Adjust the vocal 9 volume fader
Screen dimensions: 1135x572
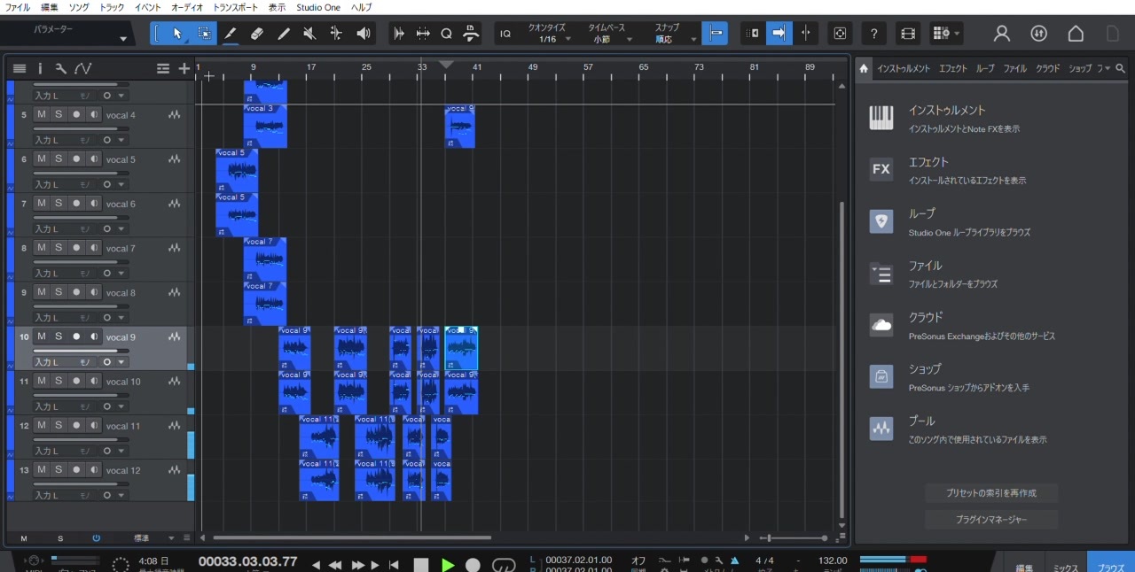click(81, 351)
